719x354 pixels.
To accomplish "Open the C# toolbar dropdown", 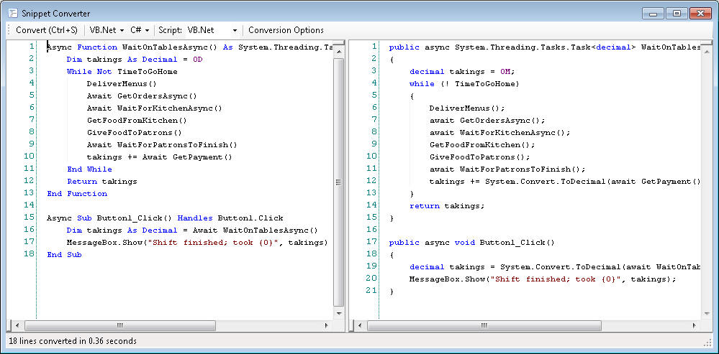I will pos(140,30).
